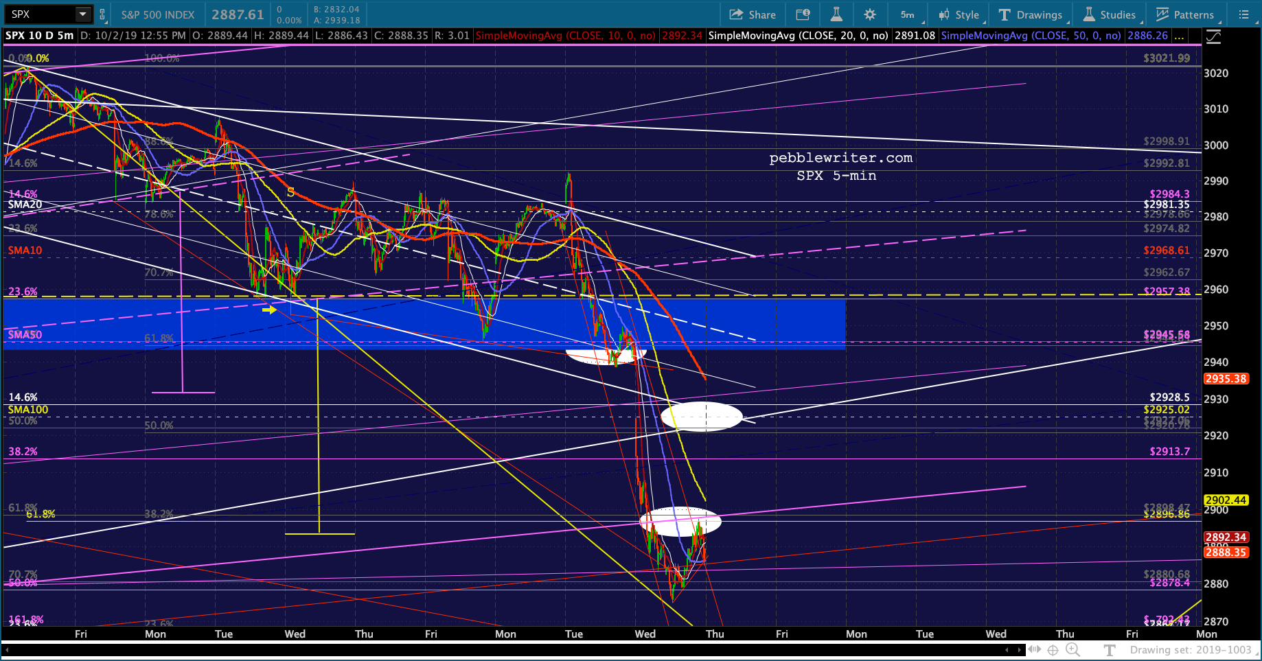Screen dimensions: 1262x661
Task: Toggle the chart scale curve icon
Action: point(1214,36)
